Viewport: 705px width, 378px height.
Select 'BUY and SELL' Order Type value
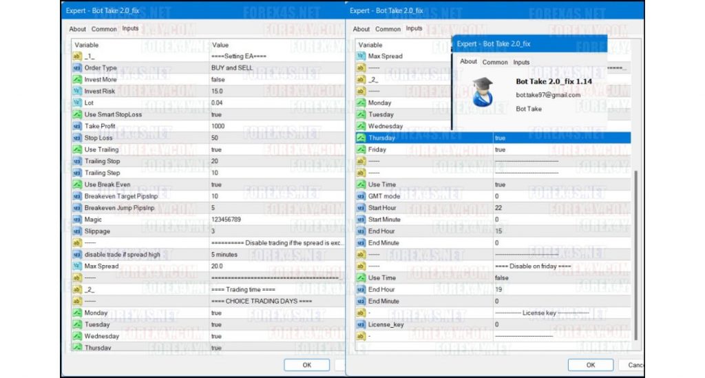[232, 68]
